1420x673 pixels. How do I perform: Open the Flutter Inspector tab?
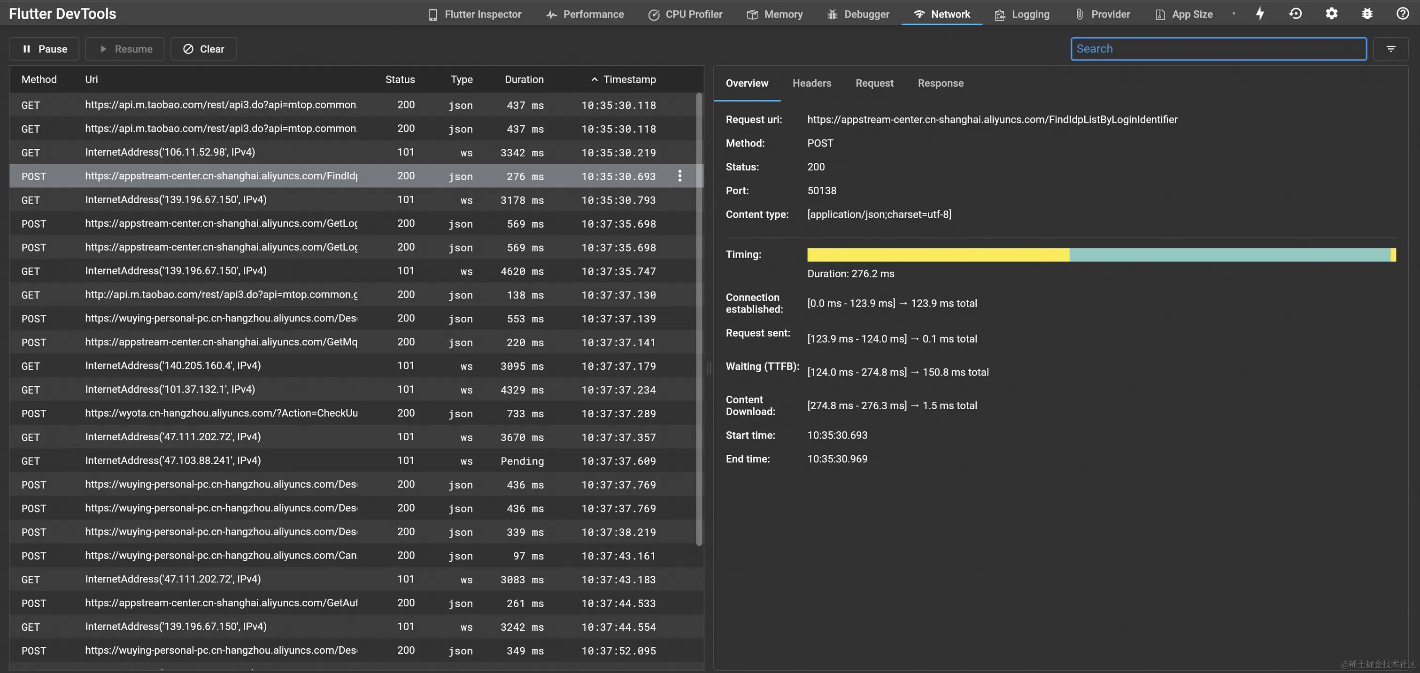(x=475, y=15)
